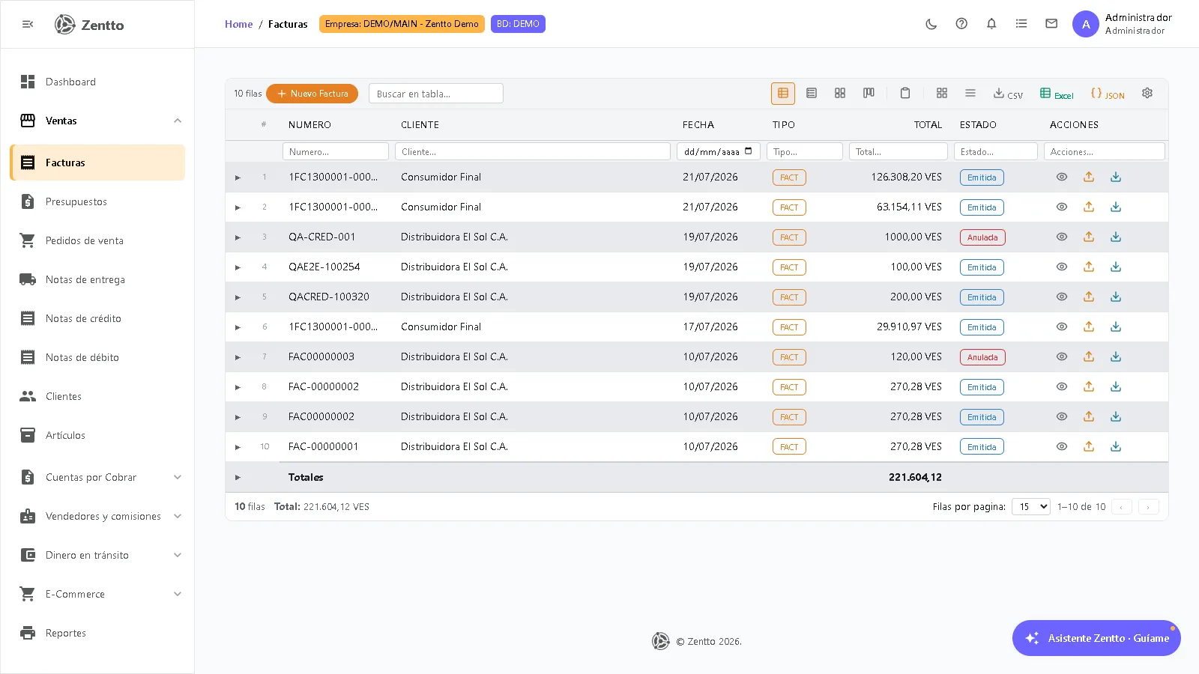This screenshot has height=674, width=1199.
Task: Open the notifications bell
Action: tap(991, 24)
